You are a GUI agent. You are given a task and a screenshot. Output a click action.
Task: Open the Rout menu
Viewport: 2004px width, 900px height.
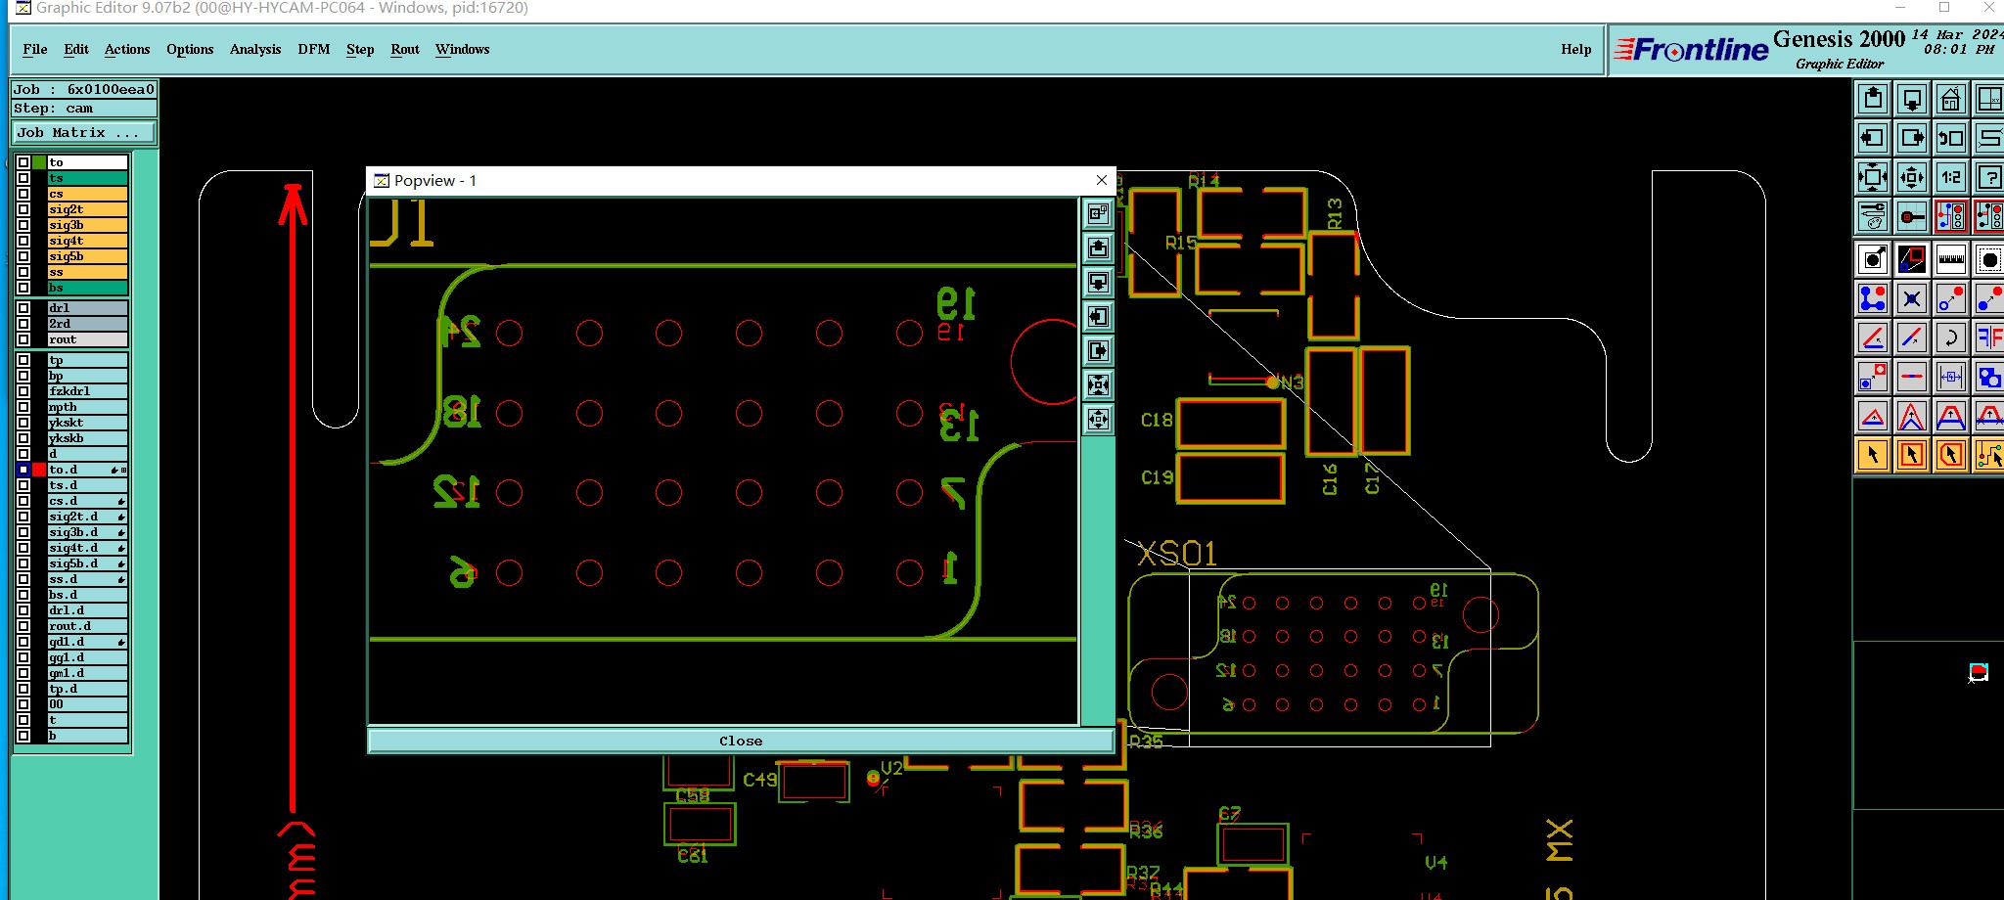click(x=405, y=49)
